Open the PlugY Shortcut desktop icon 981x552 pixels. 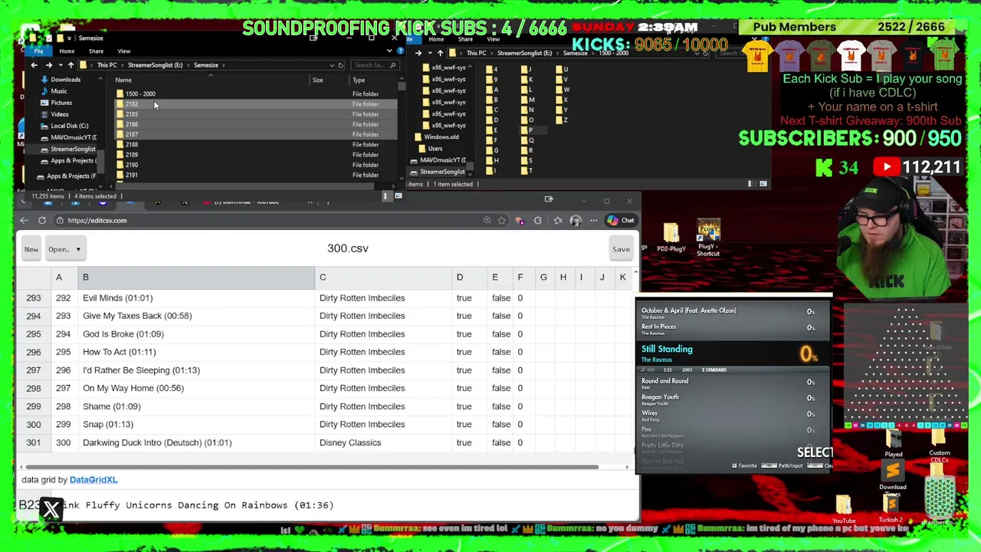click(x=708, y=238)
